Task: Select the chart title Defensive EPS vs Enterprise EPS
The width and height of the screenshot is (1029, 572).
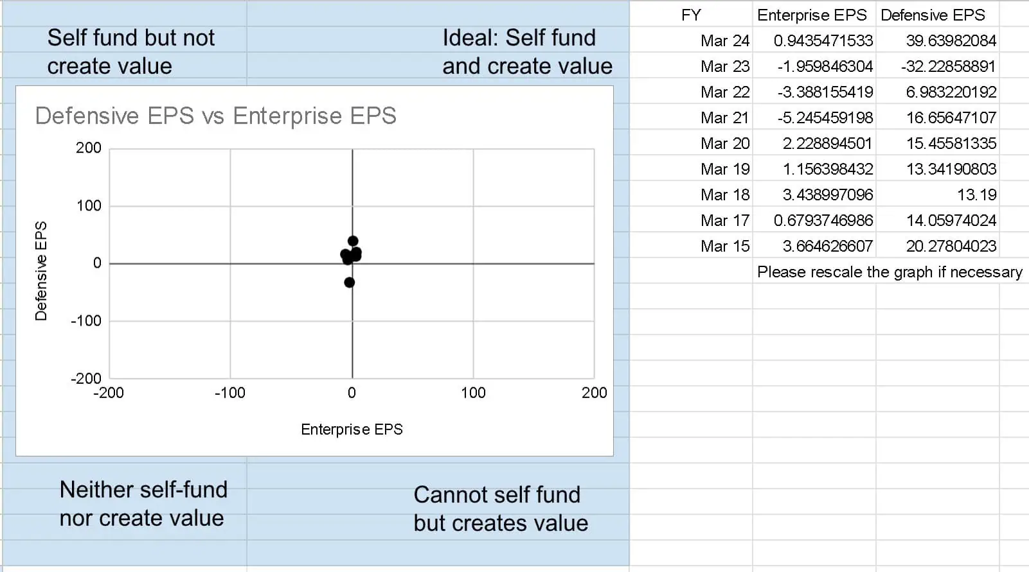Action: tap(215, 116)
